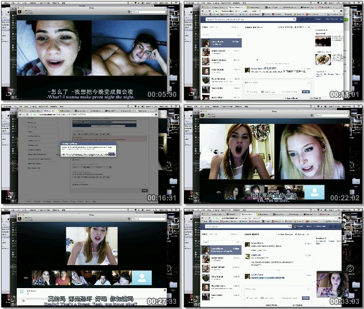
Task: Click Spotlight magnifier in menu bar, 00:05:30 frame
Action: (172, 3)
